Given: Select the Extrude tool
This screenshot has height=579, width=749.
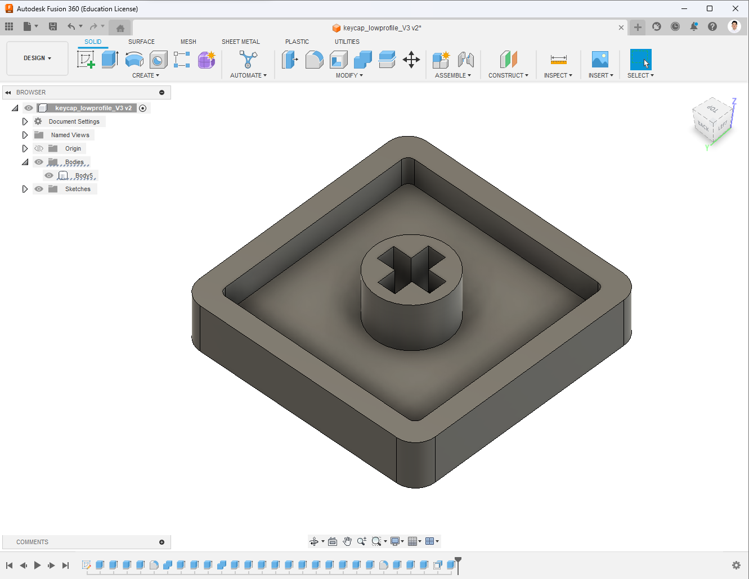Looking at the screenshot, I should 110,59.
